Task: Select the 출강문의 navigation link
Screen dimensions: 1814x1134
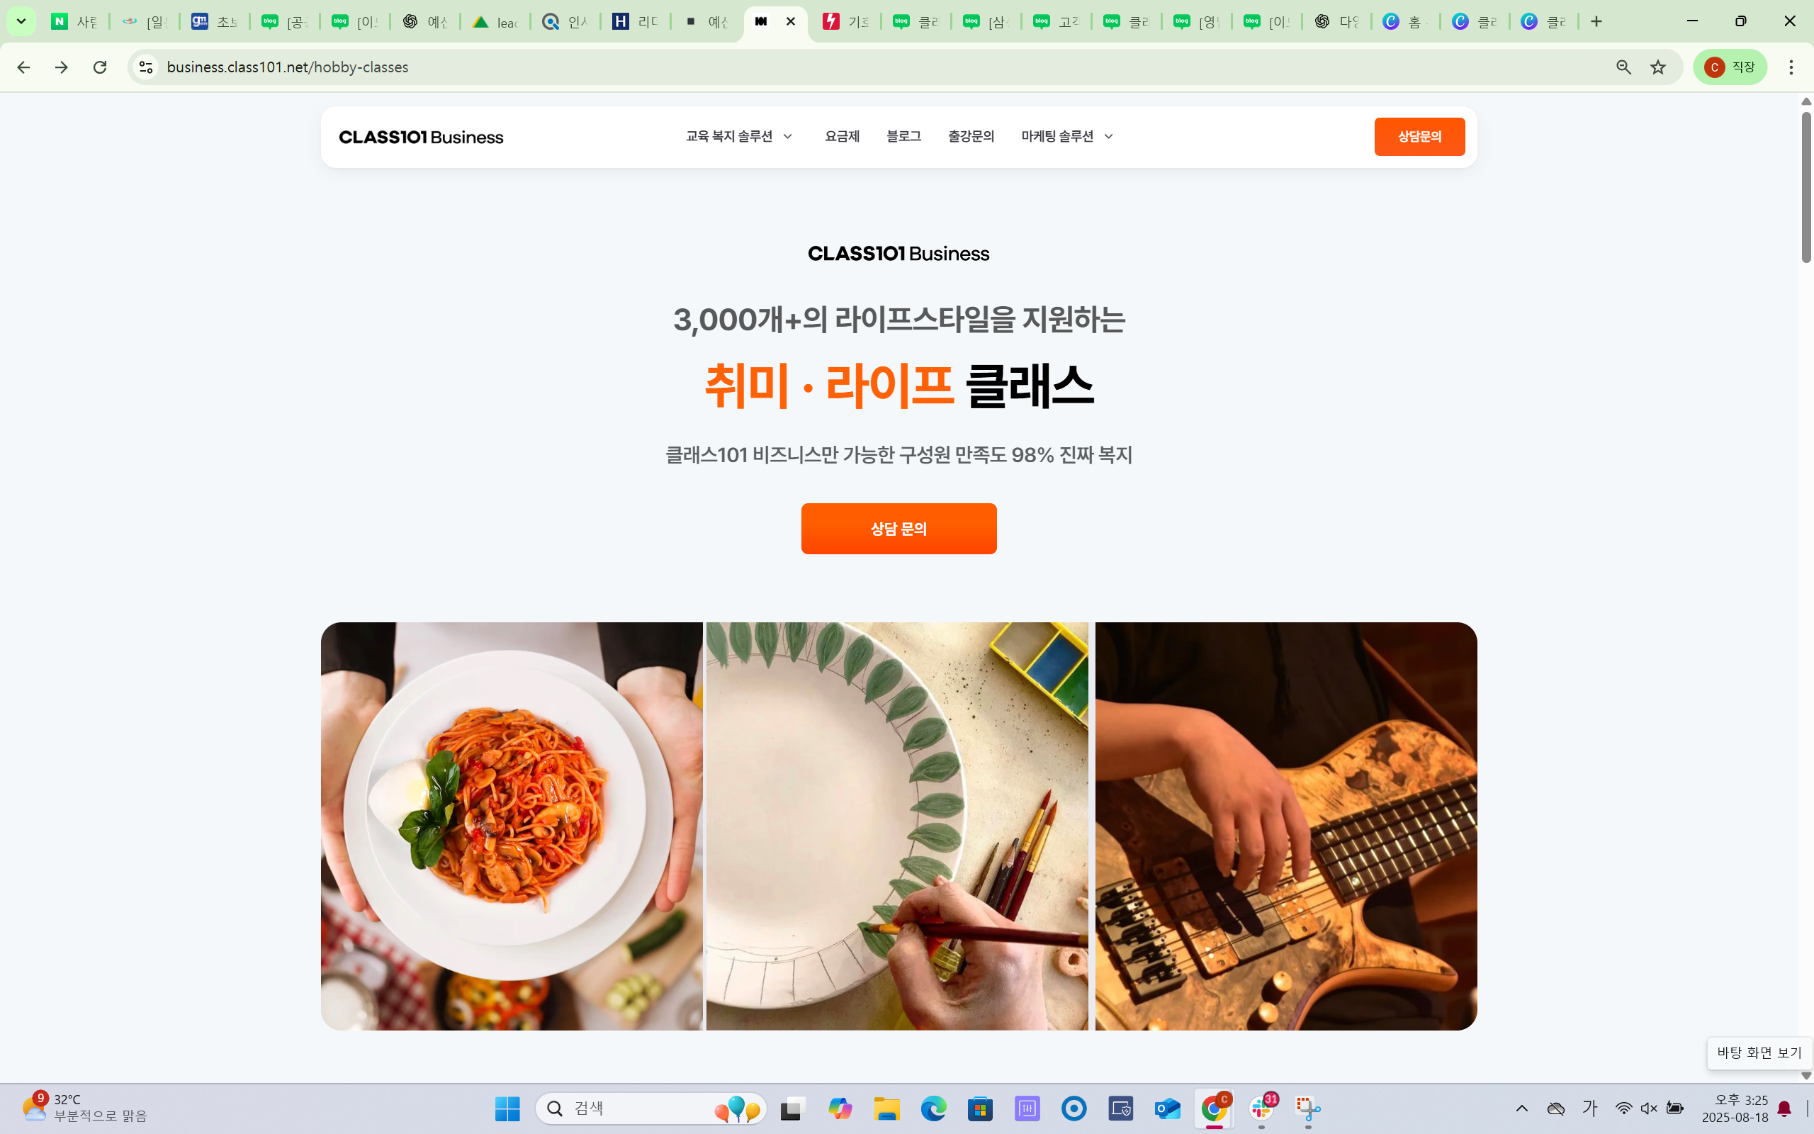Action: pos(971,137)
